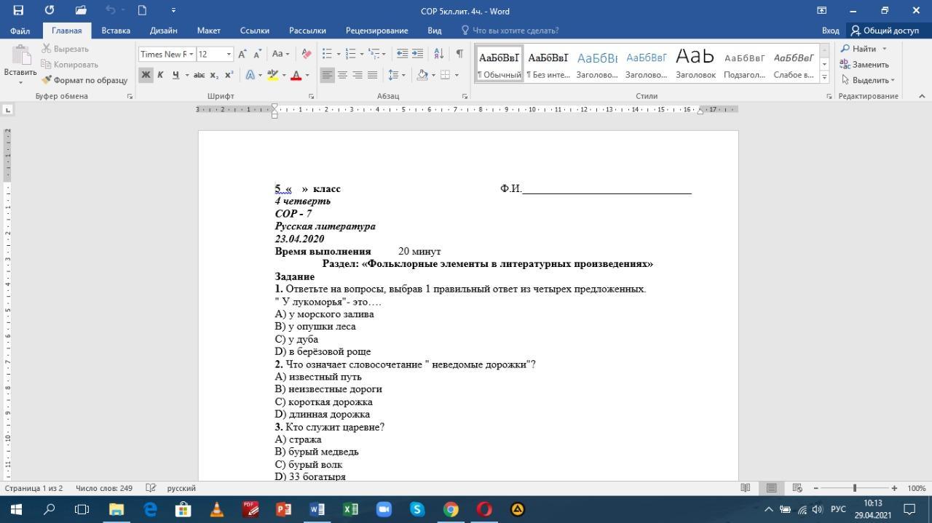Toggle bold (Ж) formatting
Viewport: 932px width, 523px height.
coord(146,75)
